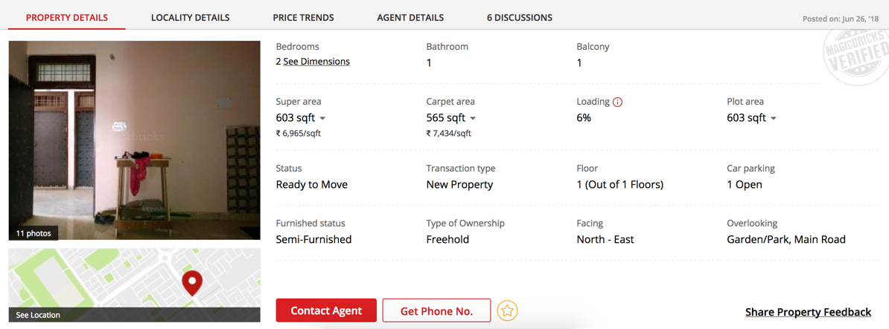Click the star shortlist icon
Image resolution: width=889 pixels, height=329 pixels.
507,310
